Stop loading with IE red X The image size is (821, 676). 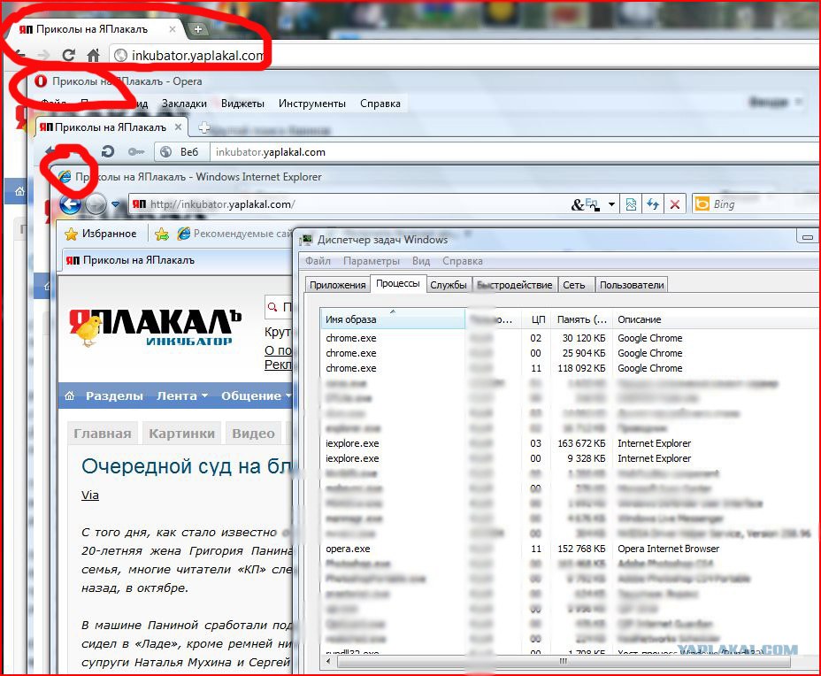[675, 204]
